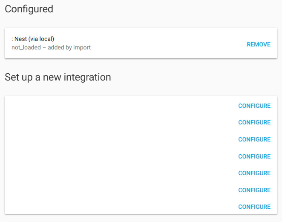Click the colon before the Nest title

click(x=12, y=39)
